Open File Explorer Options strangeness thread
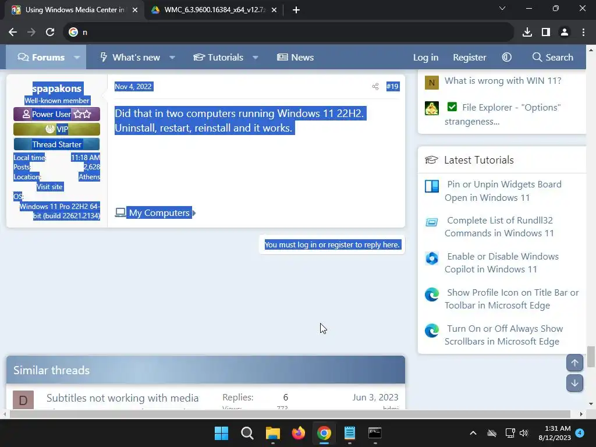 (x=502, y=115)
